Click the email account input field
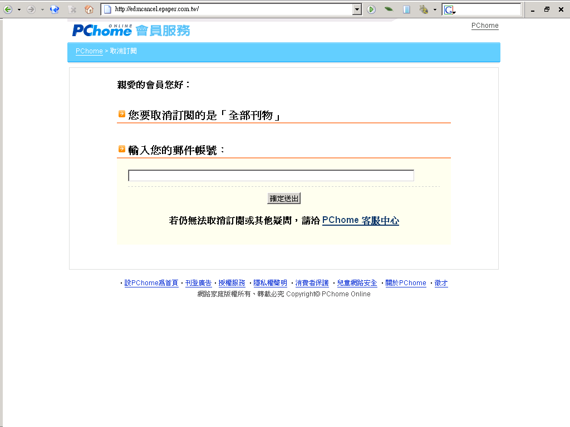This screenshot has height=427, width=570. point(271,175)
